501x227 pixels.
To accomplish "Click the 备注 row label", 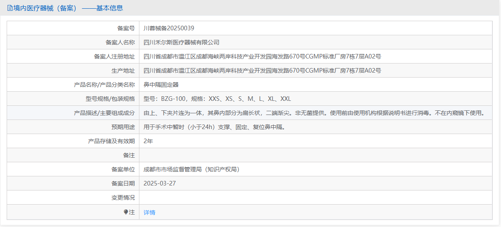I will [129, 155].
